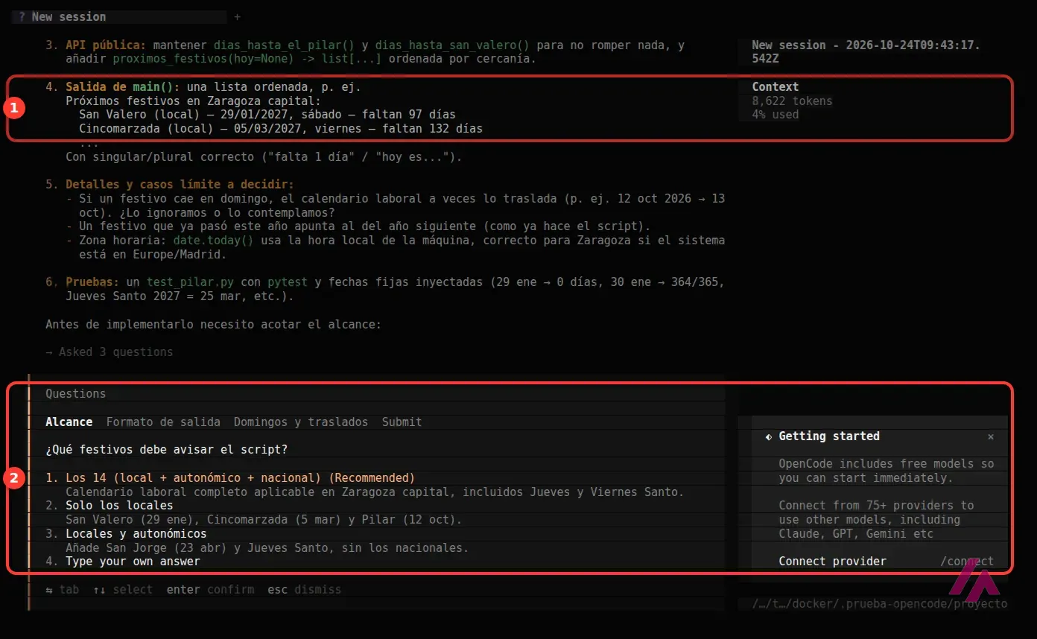This screenshot has height=639, width=1037.
Task: Click the /connect command text
Action: click(x=967, y=562)
